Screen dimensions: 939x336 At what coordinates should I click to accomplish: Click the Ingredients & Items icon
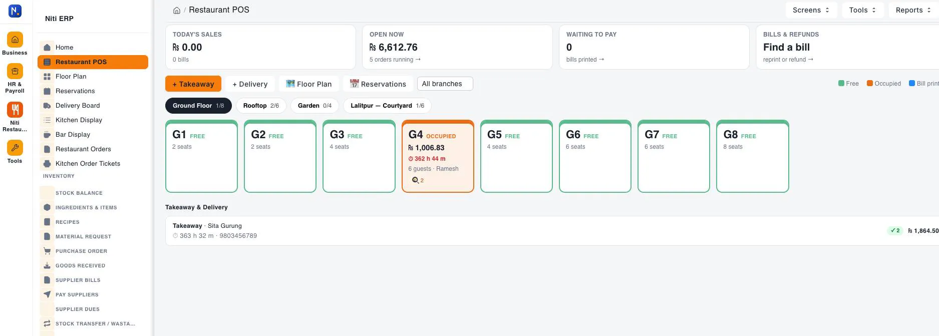click(x=47, y=207)
